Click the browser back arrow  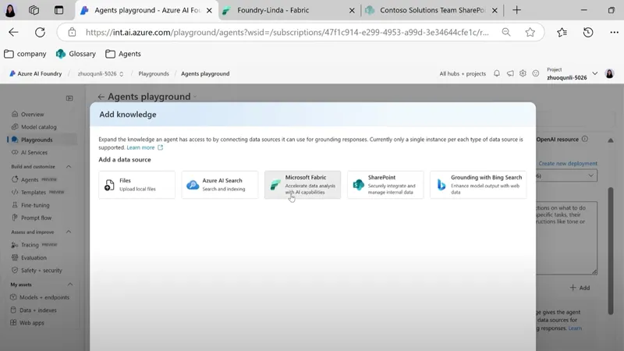[x=13, y=32]
